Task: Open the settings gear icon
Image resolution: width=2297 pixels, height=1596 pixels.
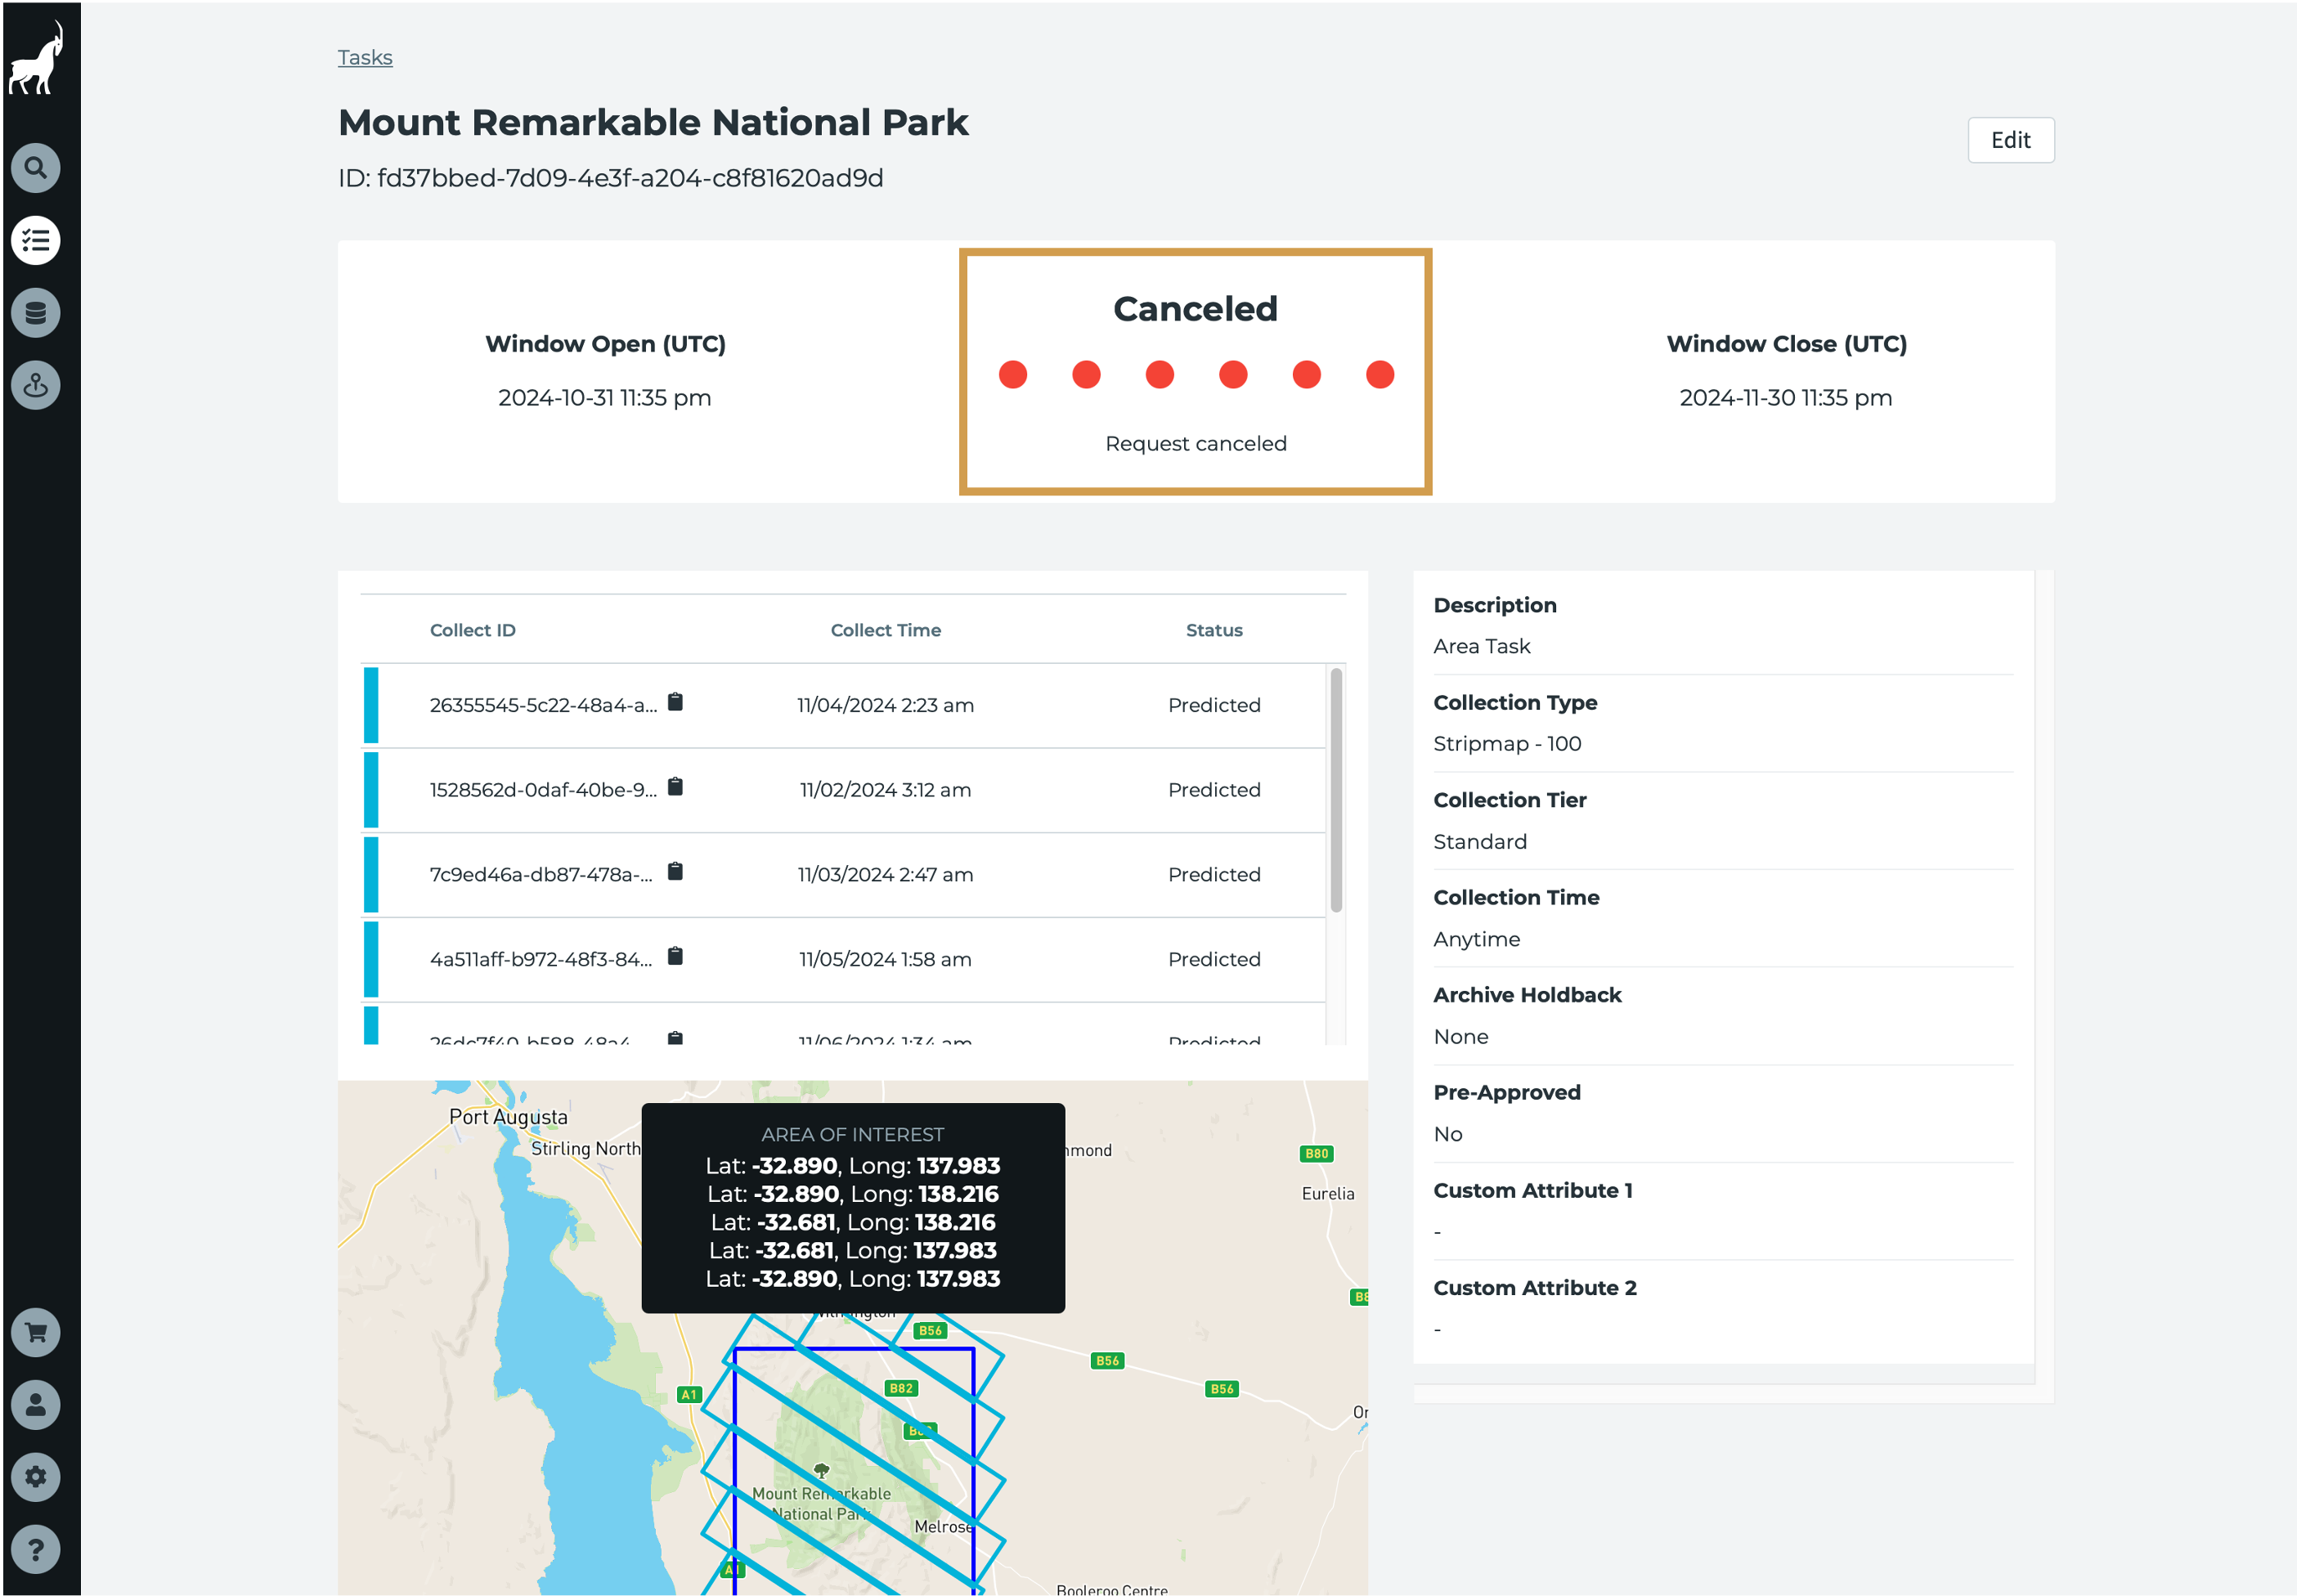Action: tap(36, 1477)
